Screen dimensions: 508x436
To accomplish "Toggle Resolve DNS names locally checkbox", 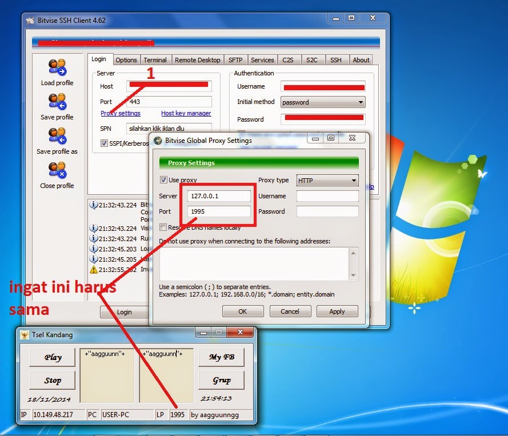I will [x=163, y=227].
